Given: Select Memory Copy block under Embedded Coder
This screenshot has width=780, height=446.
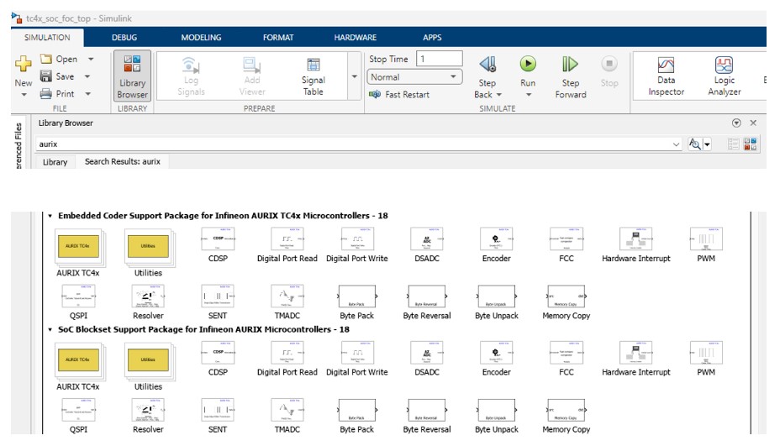Looking at the screenshot, I should pyautogui.click(x=567, y=302).
